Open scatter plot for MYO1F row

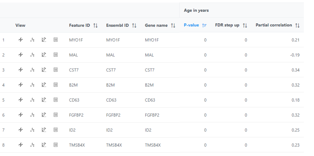[x=44, y=40]
